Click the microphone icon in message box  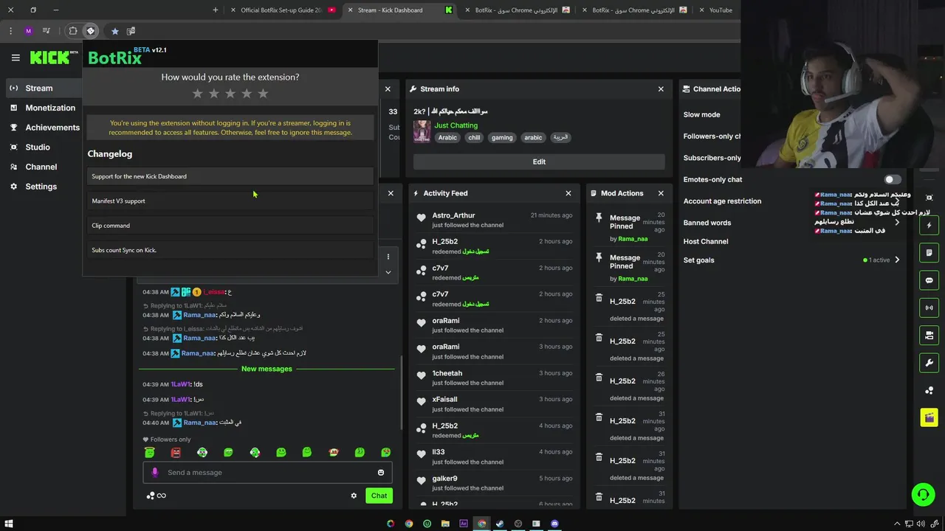click(154, 473)
